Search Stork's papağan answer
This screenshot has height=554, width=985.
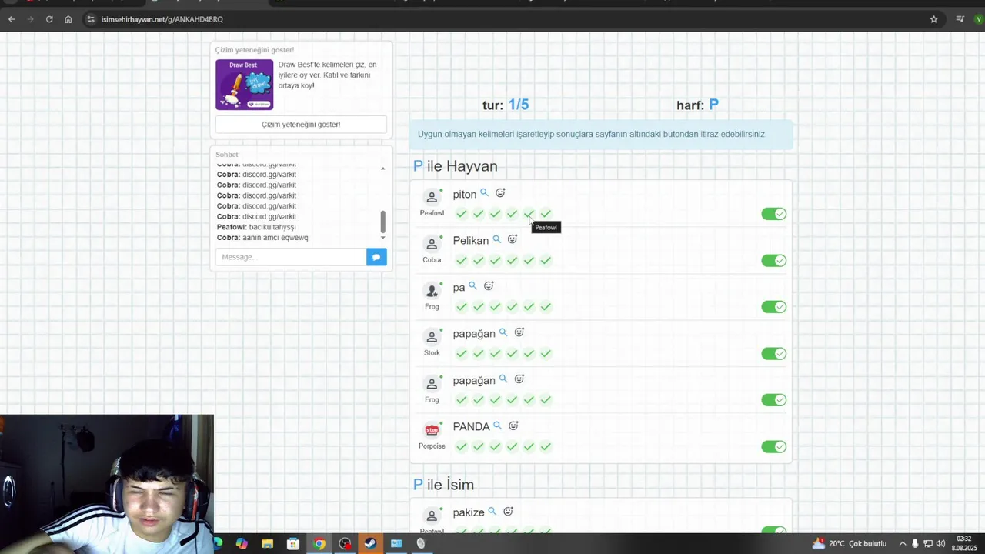[503, 332]
